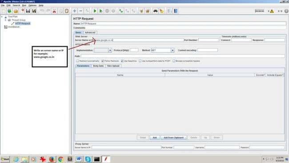Save the test plan with floppy icon
The height and width of the screenshot is (163, 289).
pyautogui.click(x=28, y=11)
